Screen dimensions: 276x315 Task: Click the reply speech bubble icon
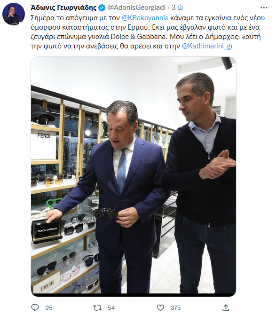pyautogui.click(x=35, y=307)
